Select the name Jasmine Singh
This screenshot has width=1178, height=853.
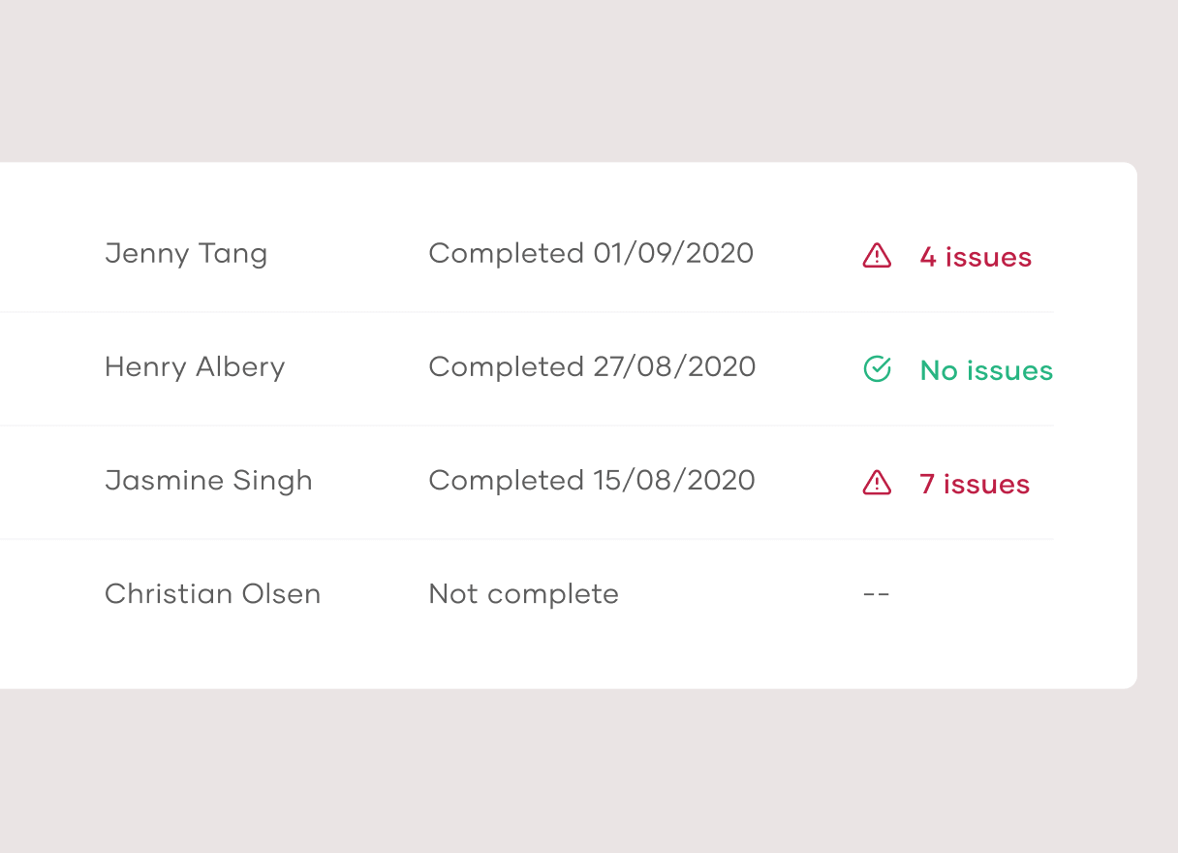[208, 481]
